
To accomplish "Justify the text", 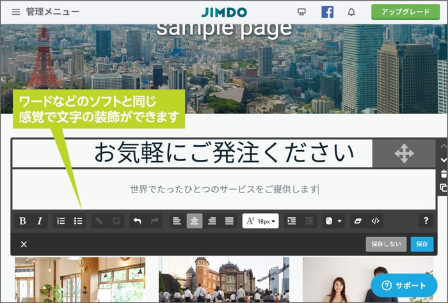I will pos(229,221).
